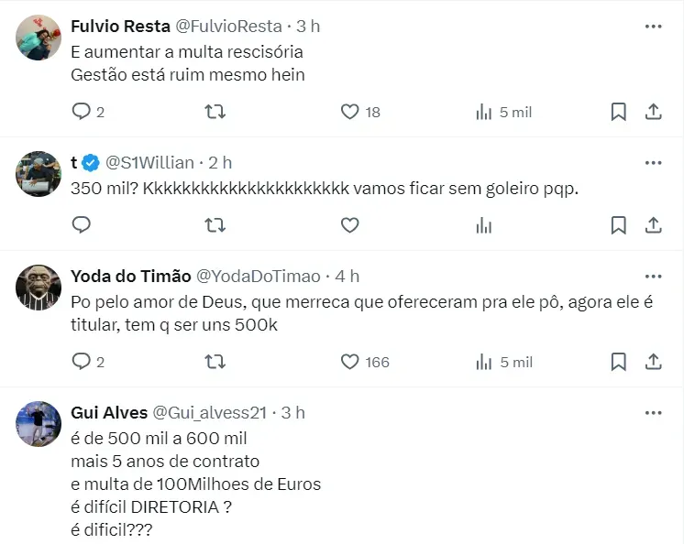The height and width of the screenshot is (544, 684).
Task: Open more options on @S1Willian's tweet
Action: pyautogui.click(x=653, y=162)
